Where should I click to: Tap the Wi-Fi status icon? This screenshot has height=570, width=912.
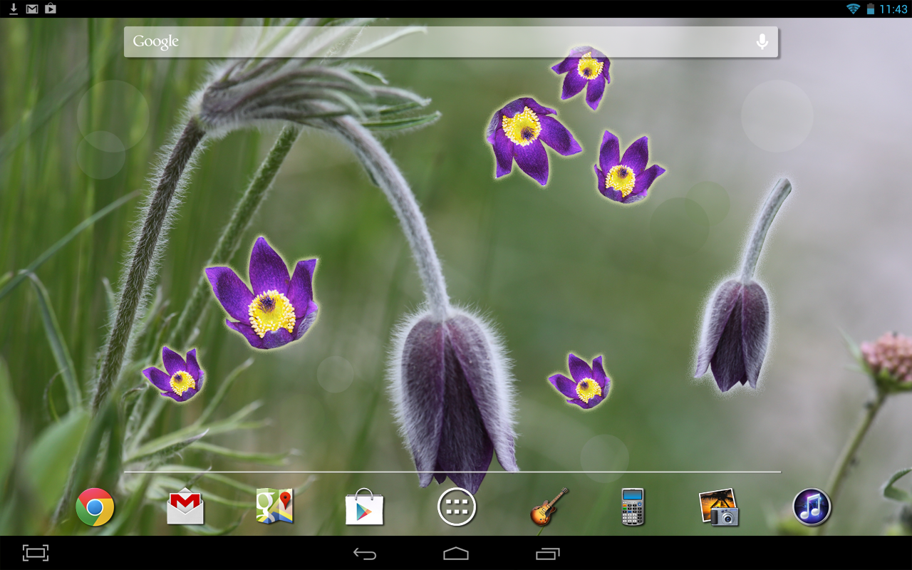pos(853,9)
